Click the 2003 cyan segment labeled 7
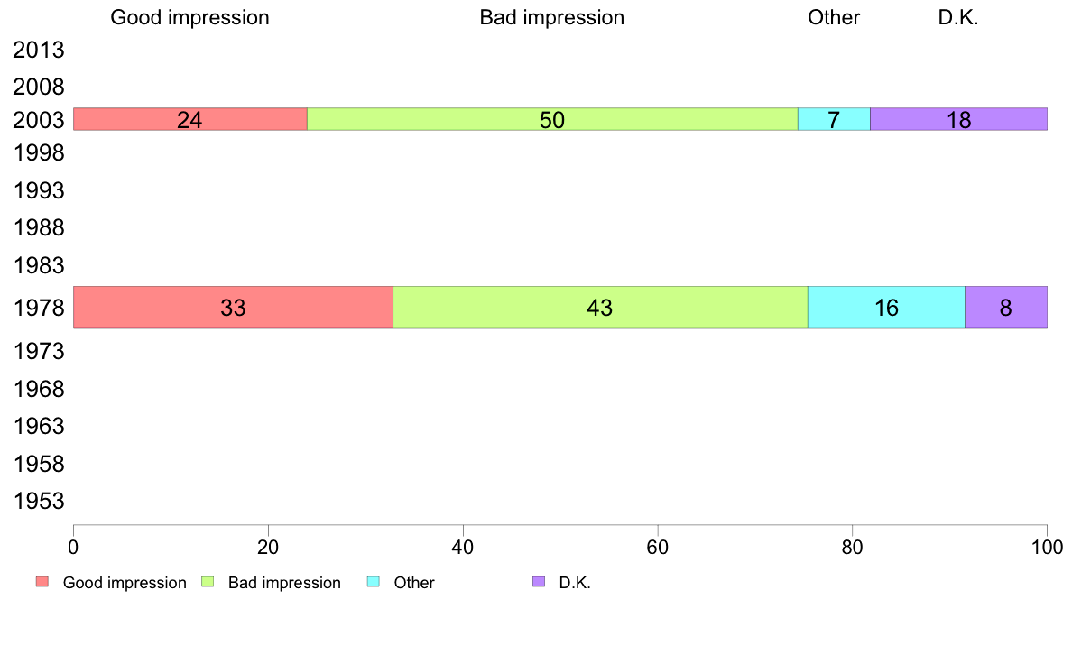The height and width of the screenshot is (664, 1072). coord(834,119)
